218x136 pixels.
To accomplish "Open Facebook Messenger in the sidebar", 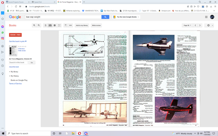I will coord(2,27).
